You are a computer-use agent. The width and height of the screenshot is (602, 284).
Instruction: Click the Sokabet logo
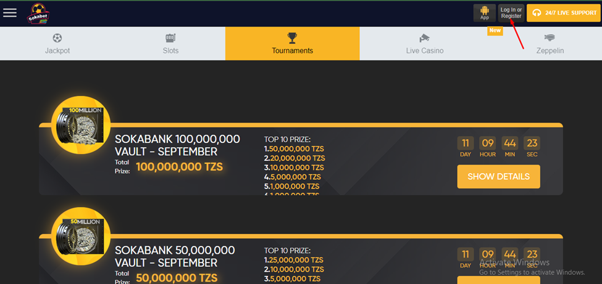click(x=38, y=14)
